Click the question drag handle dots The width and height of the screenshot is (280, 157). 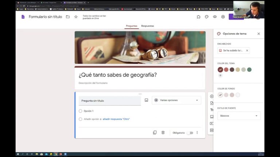pos(140,94)
